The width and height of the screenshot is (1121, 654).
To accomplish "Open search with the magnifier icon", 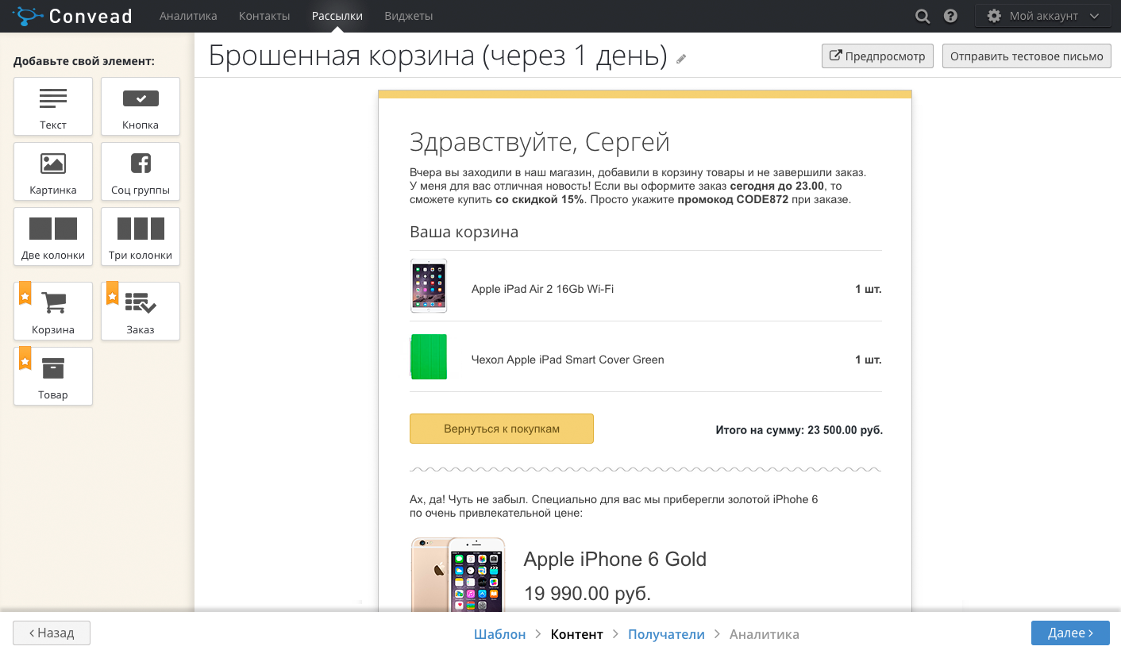I will (922, 15).
